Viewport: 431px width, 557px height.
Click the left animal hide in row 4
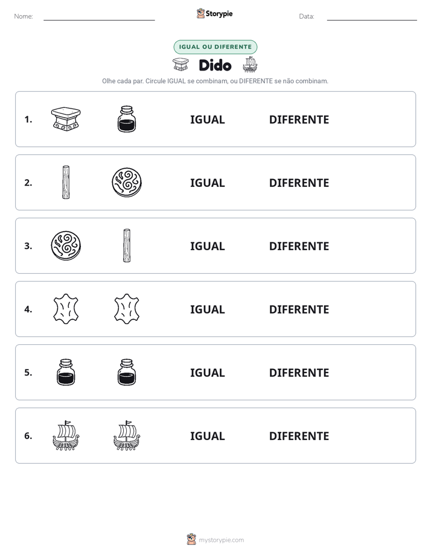pos(66,309)
